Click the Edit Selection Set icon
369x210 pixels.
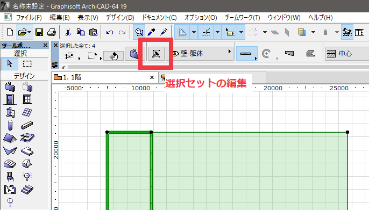tap(156, 54)
